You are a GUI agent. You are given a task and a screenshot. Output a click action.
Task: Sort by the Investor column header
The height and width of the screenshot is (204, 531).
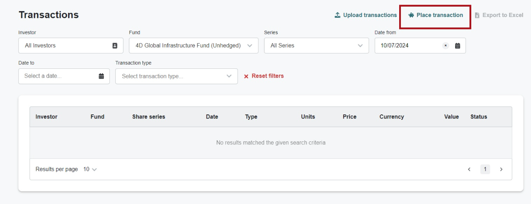pos(46,117)
